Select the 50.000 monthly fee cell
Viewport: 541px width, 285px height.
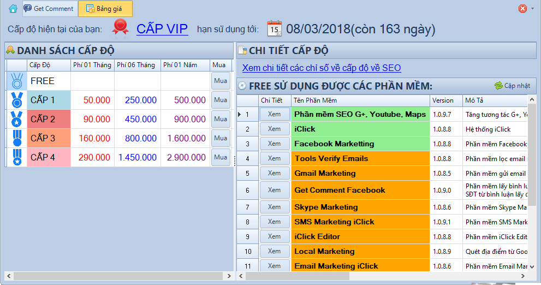point(92,100)
